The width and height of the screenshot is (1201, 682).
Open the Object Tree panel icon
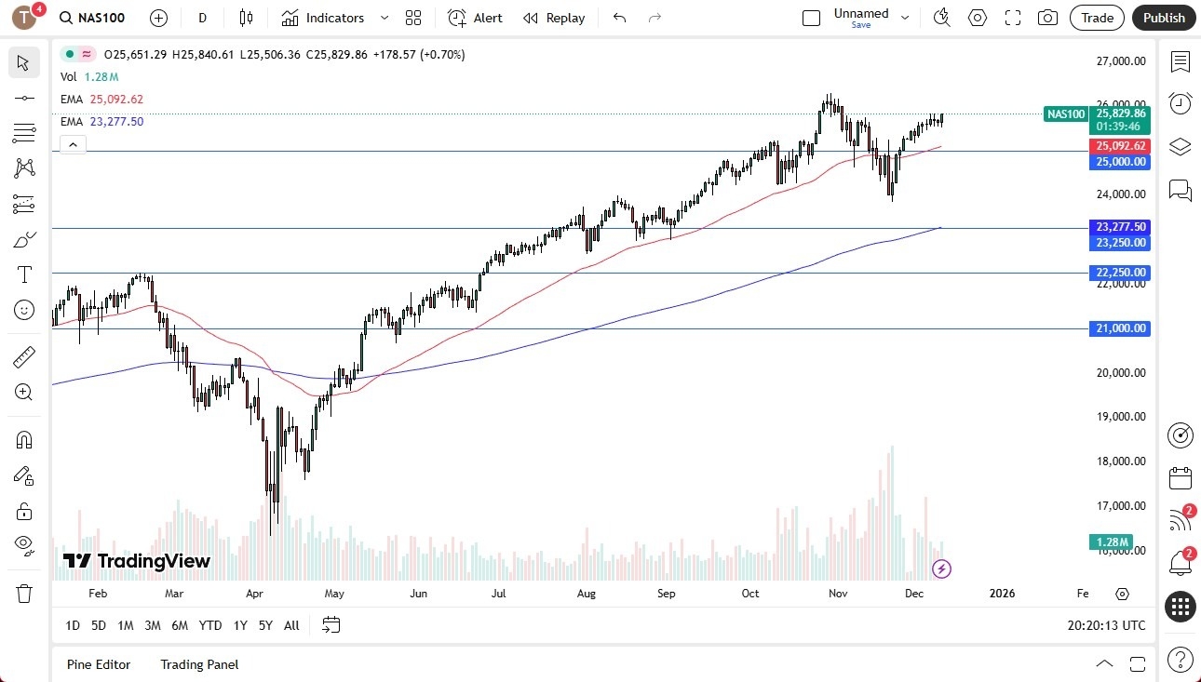point(1180,146)
